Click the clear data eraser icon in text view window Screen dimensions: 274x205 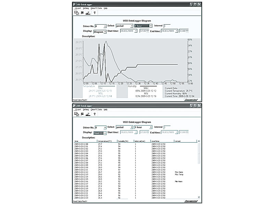88,114
